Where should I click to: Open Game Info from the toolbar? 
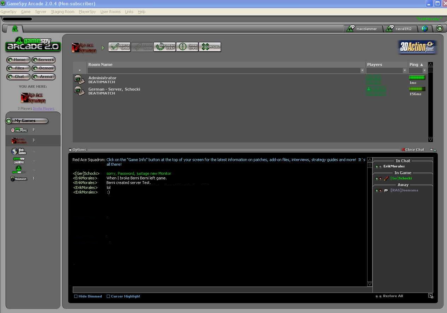[187, 47]
